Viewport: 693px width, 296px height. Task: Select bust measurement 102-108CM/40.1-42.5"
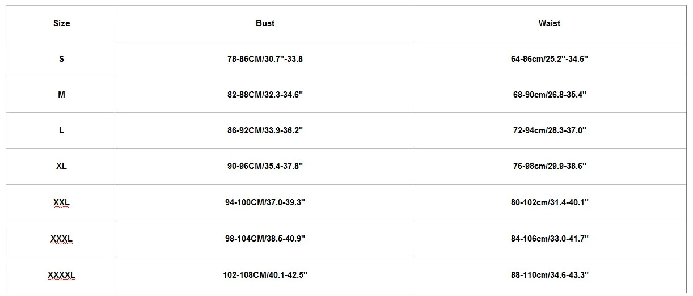[x=265, y=275]
